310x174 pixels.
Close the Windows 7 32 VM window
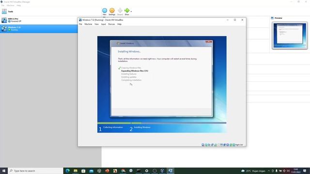point(242,20)
